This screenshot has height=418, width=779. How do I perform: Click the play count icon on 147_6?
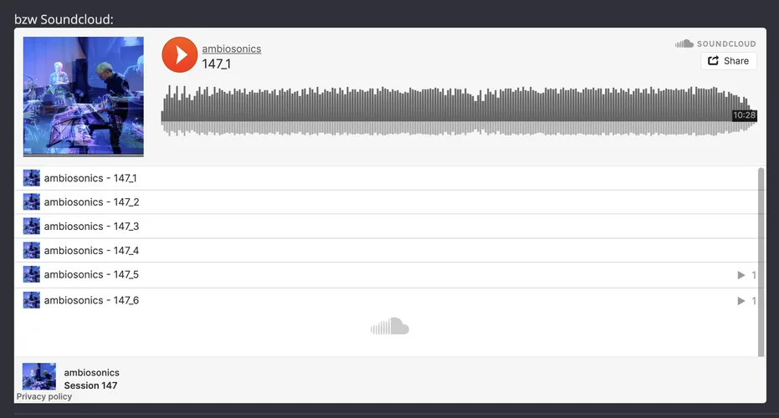[741, 301]
